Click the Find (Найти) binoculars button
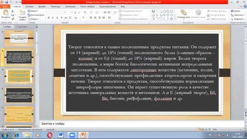Screen dimensions: 247x139 coord(235,11)
